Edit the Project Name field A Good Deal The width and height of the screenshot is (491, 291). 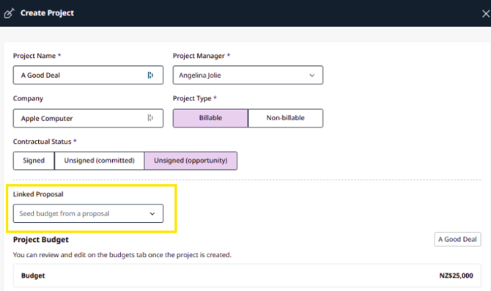[88, 75]
